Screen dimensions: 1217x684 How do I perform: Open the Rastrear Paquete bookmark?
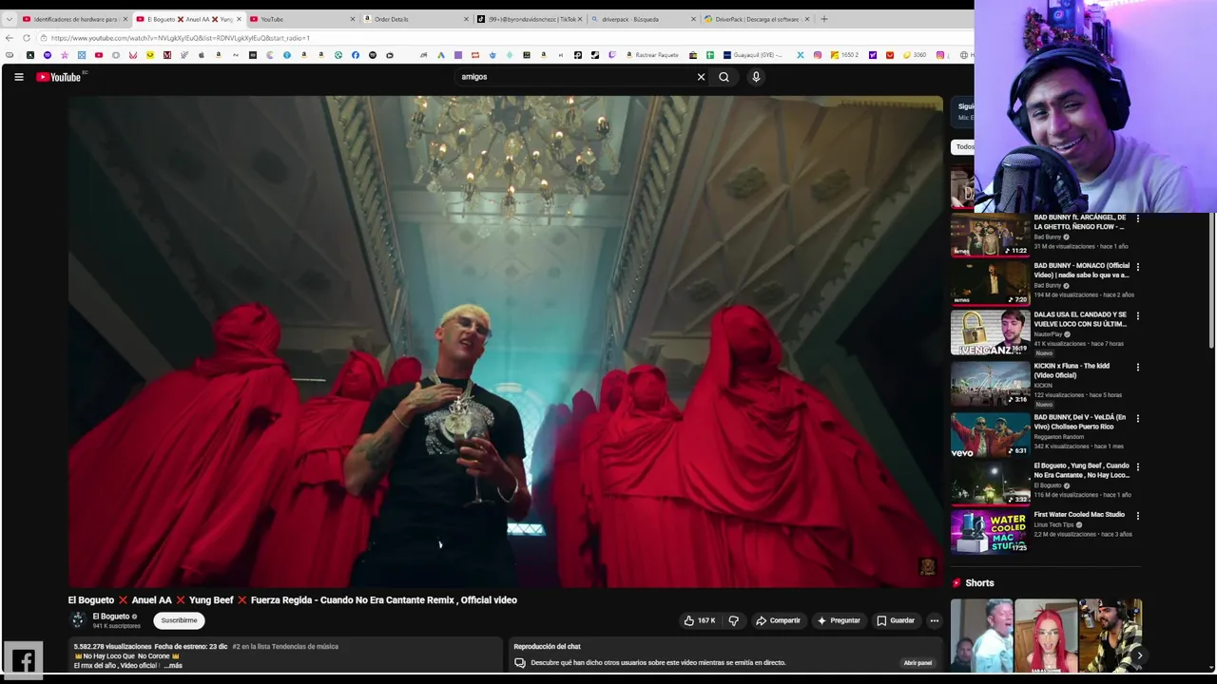(652, 55)
